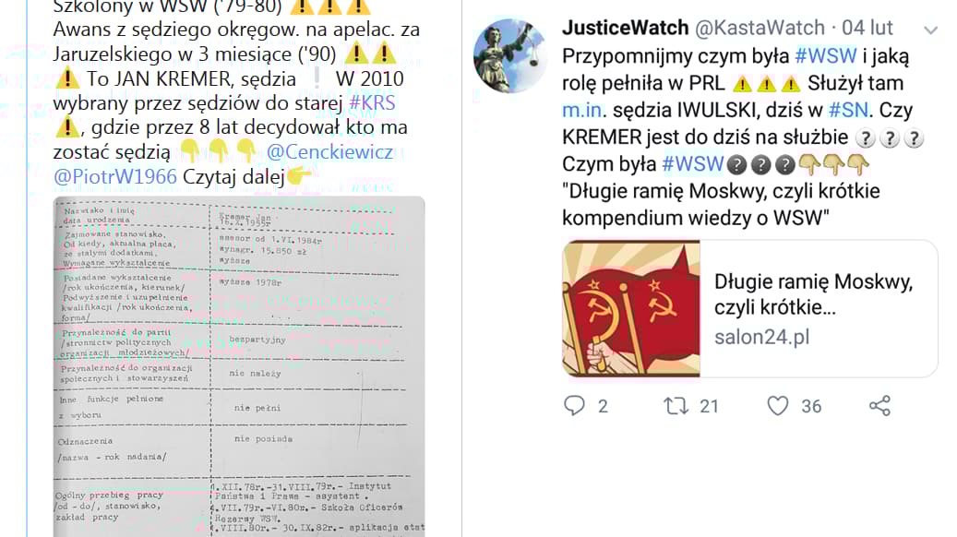The image size is (957, 537).
Task: Expand the tweet options chevron
Action: pyautogui.click(x=930, y=30)
